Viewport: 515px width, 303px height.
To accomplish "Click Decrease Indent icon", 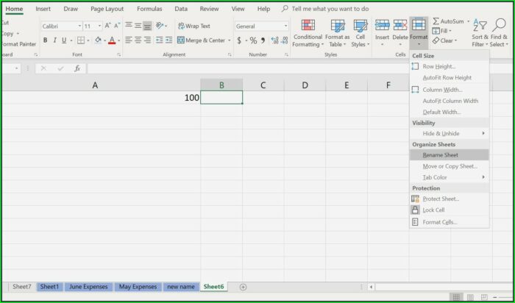I will [160, 40].
